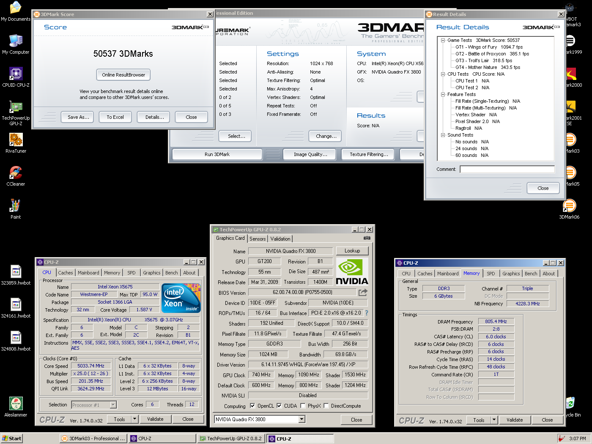Viewport: 592px width, 444px height.
Task: Open the 324161.hwbot file icon
Action: [x=16, y=308]
